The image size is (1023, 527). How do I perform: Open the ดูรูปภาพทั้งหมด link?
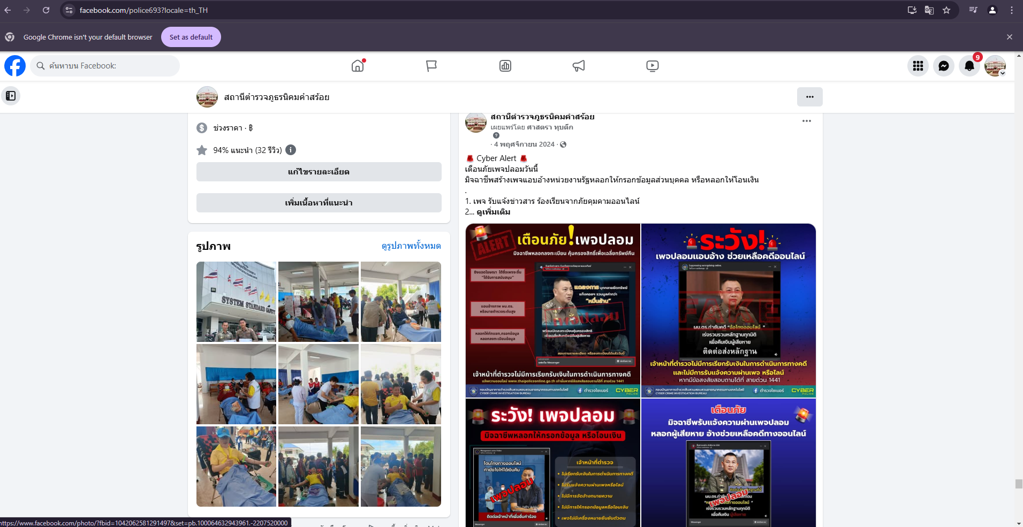coord(411,246)
